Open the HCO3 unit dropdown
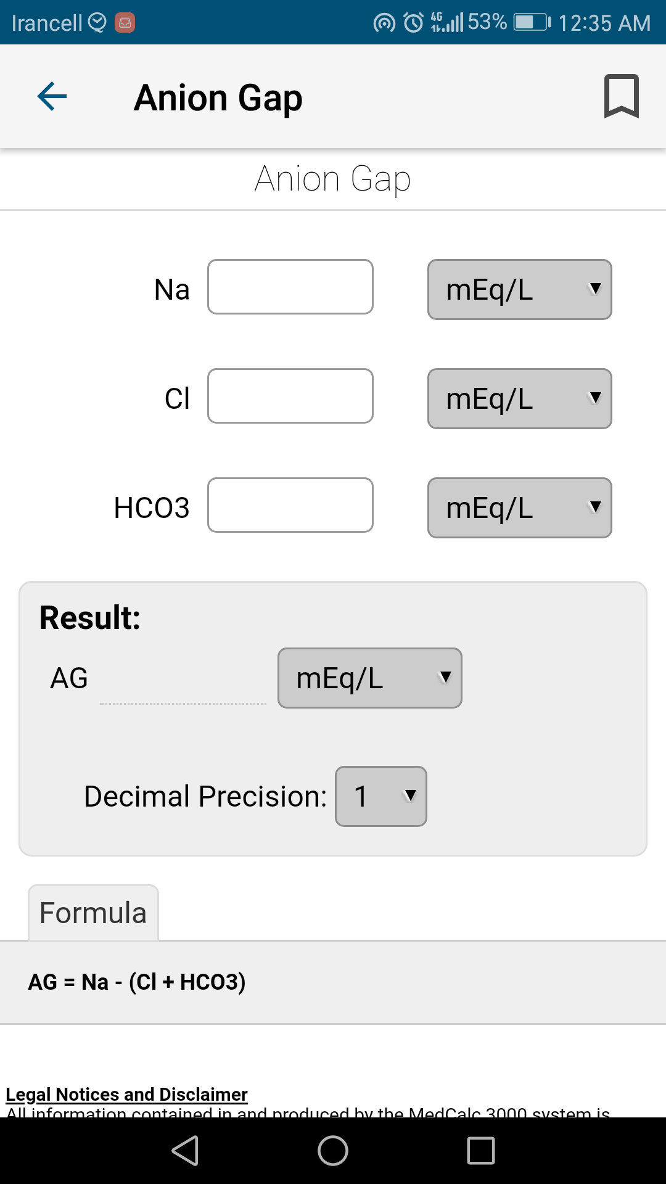 tap(520, 508)
